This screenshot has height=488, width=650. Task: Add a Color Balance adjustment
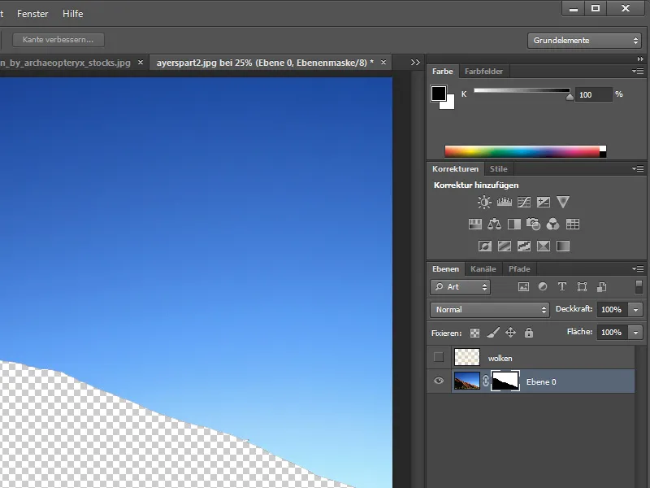click(494, 224)
